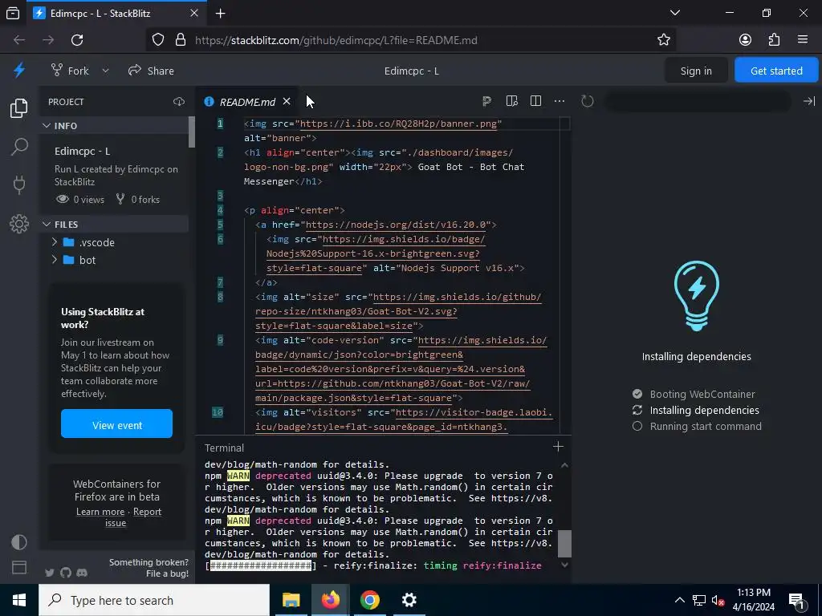Viewport: 822px width, 616px height.
Task: Click the terminal scrollbar thumb
Action: tap(564, 544)
